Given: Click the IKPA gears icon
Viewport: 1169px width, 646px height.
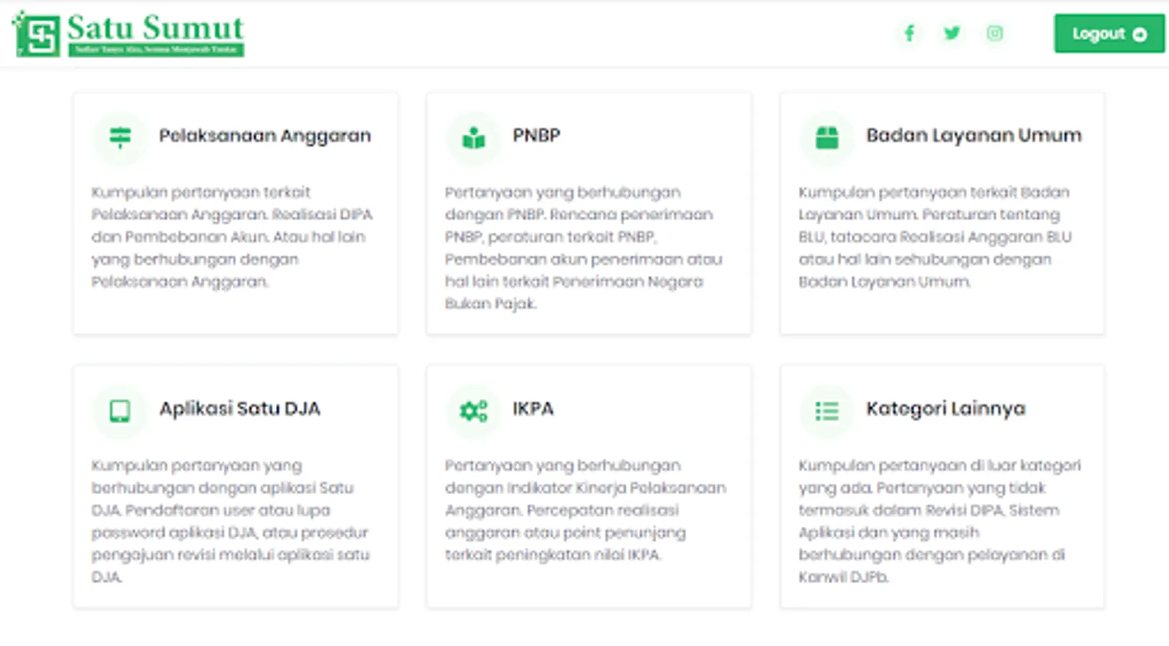Looking at the screenshot, I should tap(473, 411).
